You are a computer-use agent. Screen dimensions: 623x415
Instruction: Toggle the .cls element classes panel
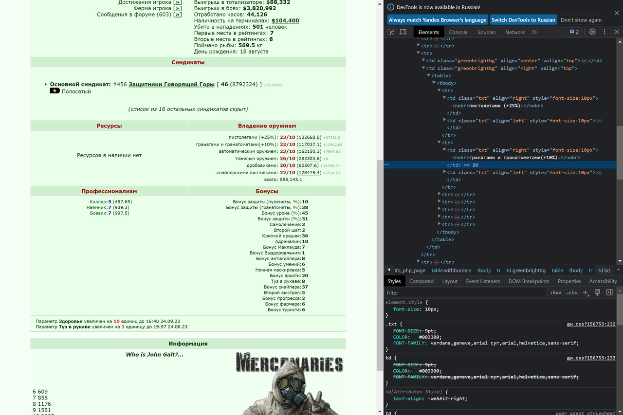[572, 293]
